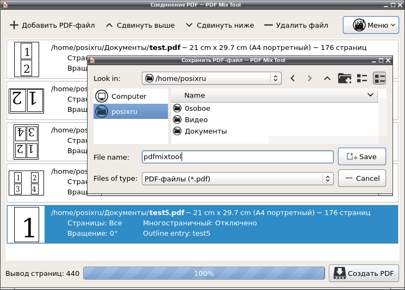
Task: Switch to detail view in save dialog
Action: coord(379,78)
